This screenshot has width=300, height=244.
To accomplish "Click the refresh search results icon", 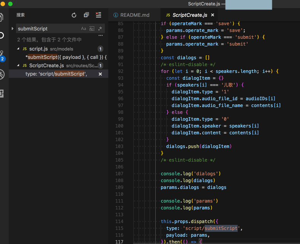I will click(74, 15).
